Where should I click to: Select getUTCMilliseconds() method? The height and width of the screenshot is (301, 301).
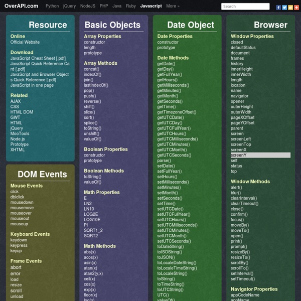(178, 139)
